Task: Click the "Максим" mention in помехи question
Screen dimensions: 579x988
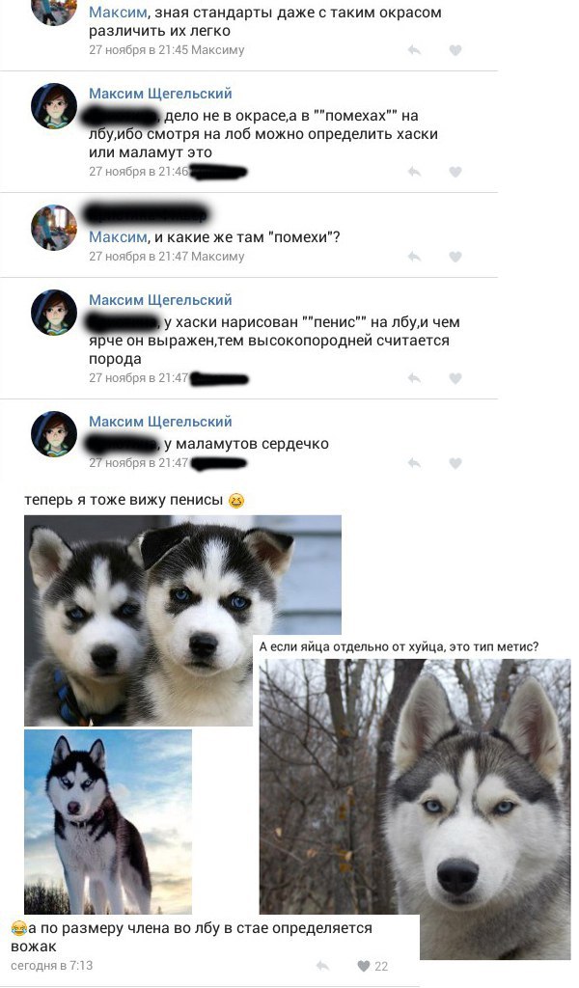Action: click(118, 237)
